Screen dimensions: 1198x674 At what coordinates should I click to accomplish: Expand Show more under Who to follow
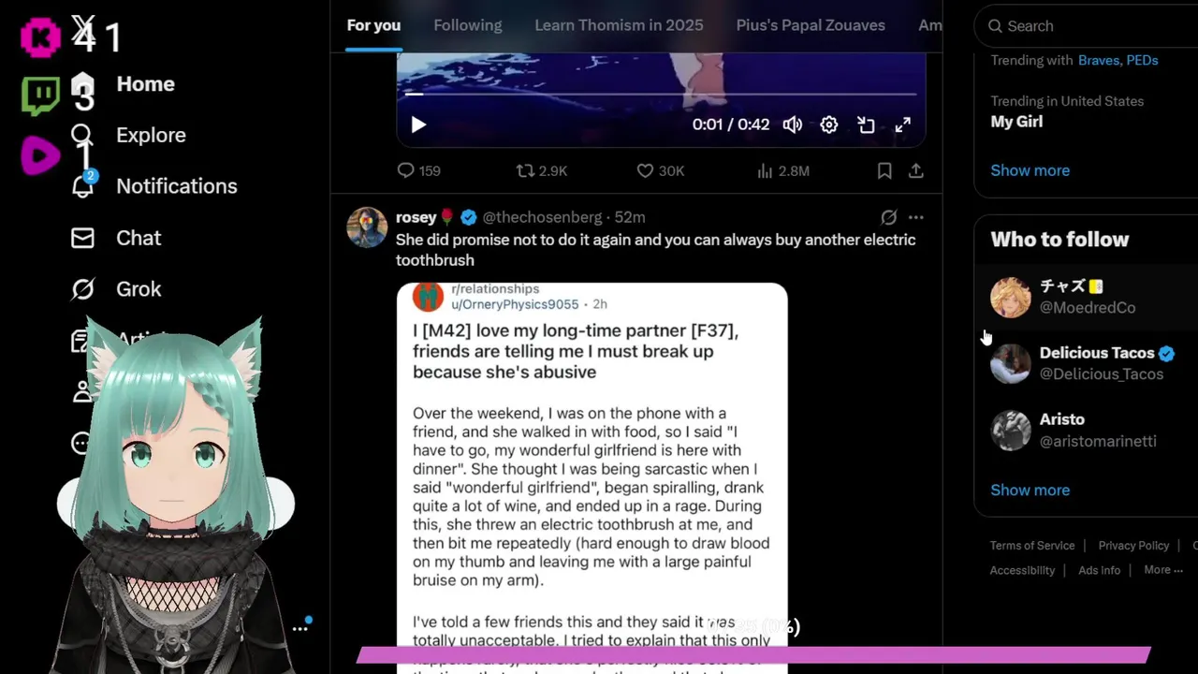[1030, 490]
